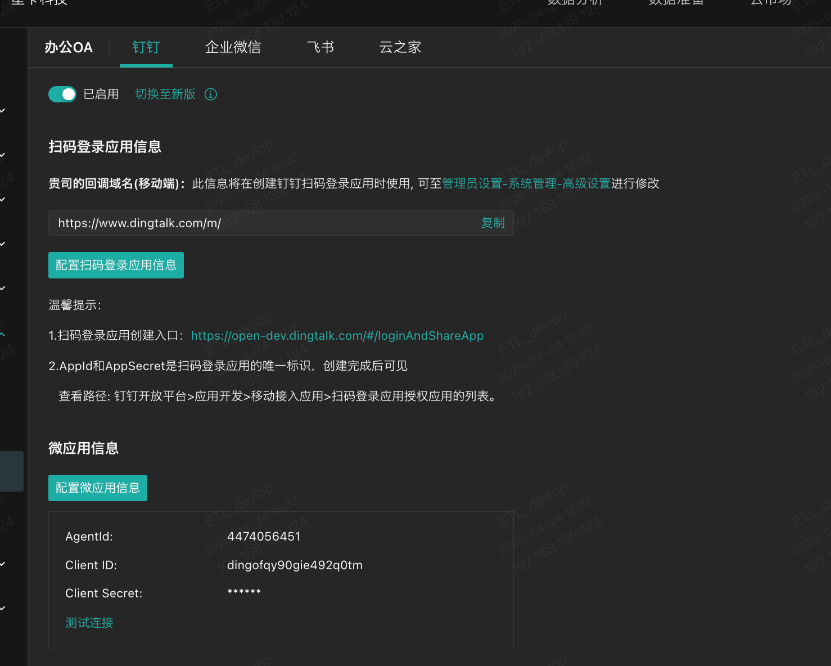Click the 微应用信息 section heading
The image size is (831, 666).
(84, 448)
